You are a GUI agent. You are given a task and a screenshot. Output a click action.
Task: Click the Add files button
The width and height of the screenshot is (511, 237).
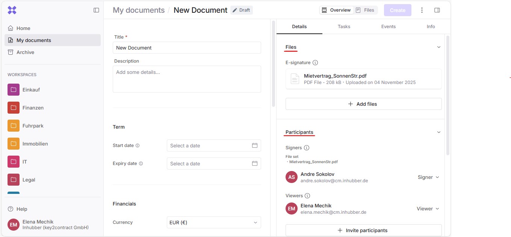[363, 104]
